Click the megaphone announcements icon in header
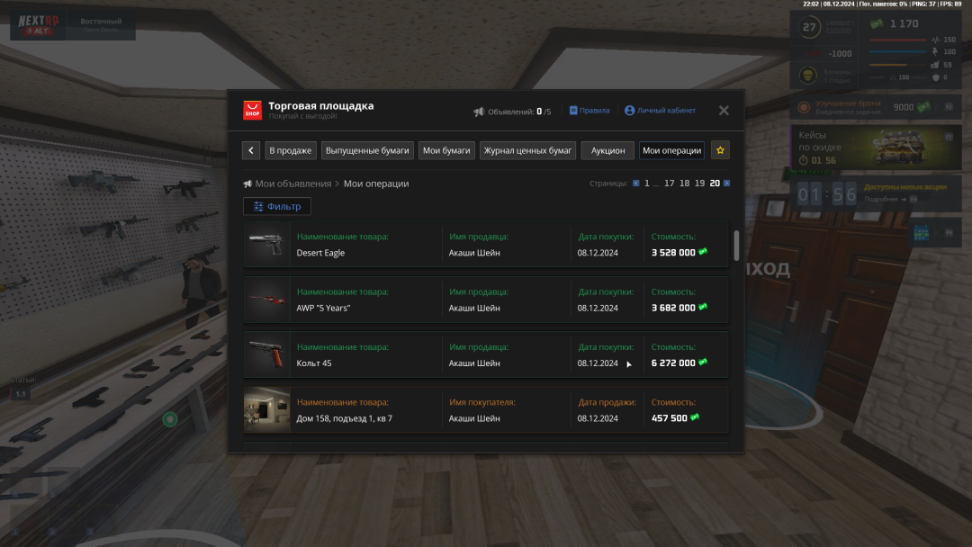972x547 pixels. 479,112
